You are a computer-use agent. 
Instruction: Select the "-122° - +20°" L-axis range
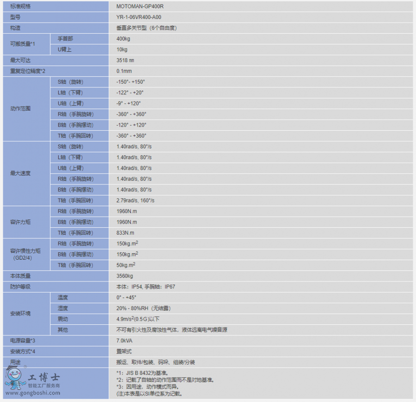click(130, 92)
